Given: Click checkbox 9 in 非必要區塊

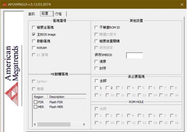Looking at the screenshot, I should pyautogui.click(x=96, y=95).
